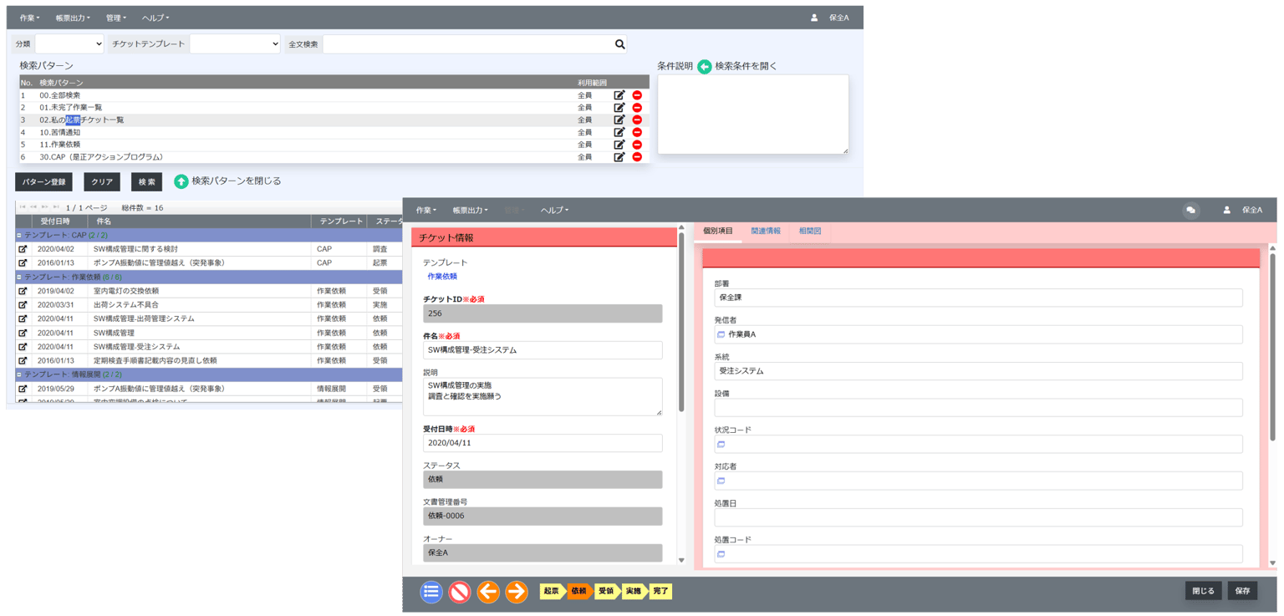Open 管理 menu in the list window
Image resolution: width=1284 pixels, height=616 pixels.
pos(116,18)
